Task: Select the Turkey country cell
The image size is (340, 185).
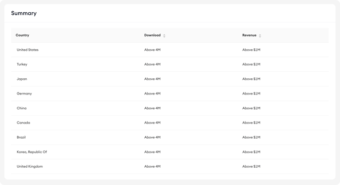Action: (22, 64)
